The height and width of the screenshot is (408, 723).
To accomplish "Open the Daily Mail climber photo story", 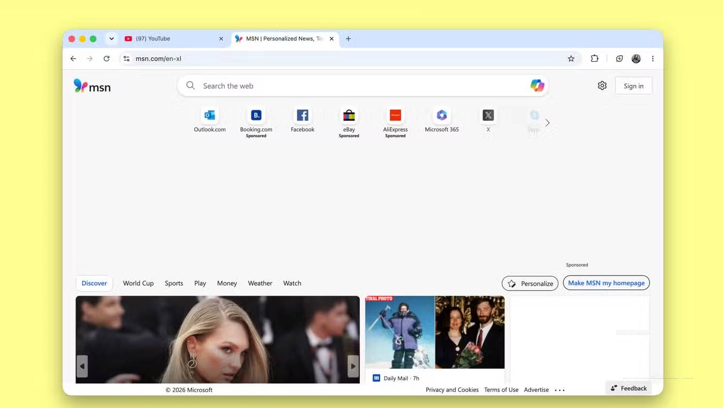I will (x=435, y=332).
